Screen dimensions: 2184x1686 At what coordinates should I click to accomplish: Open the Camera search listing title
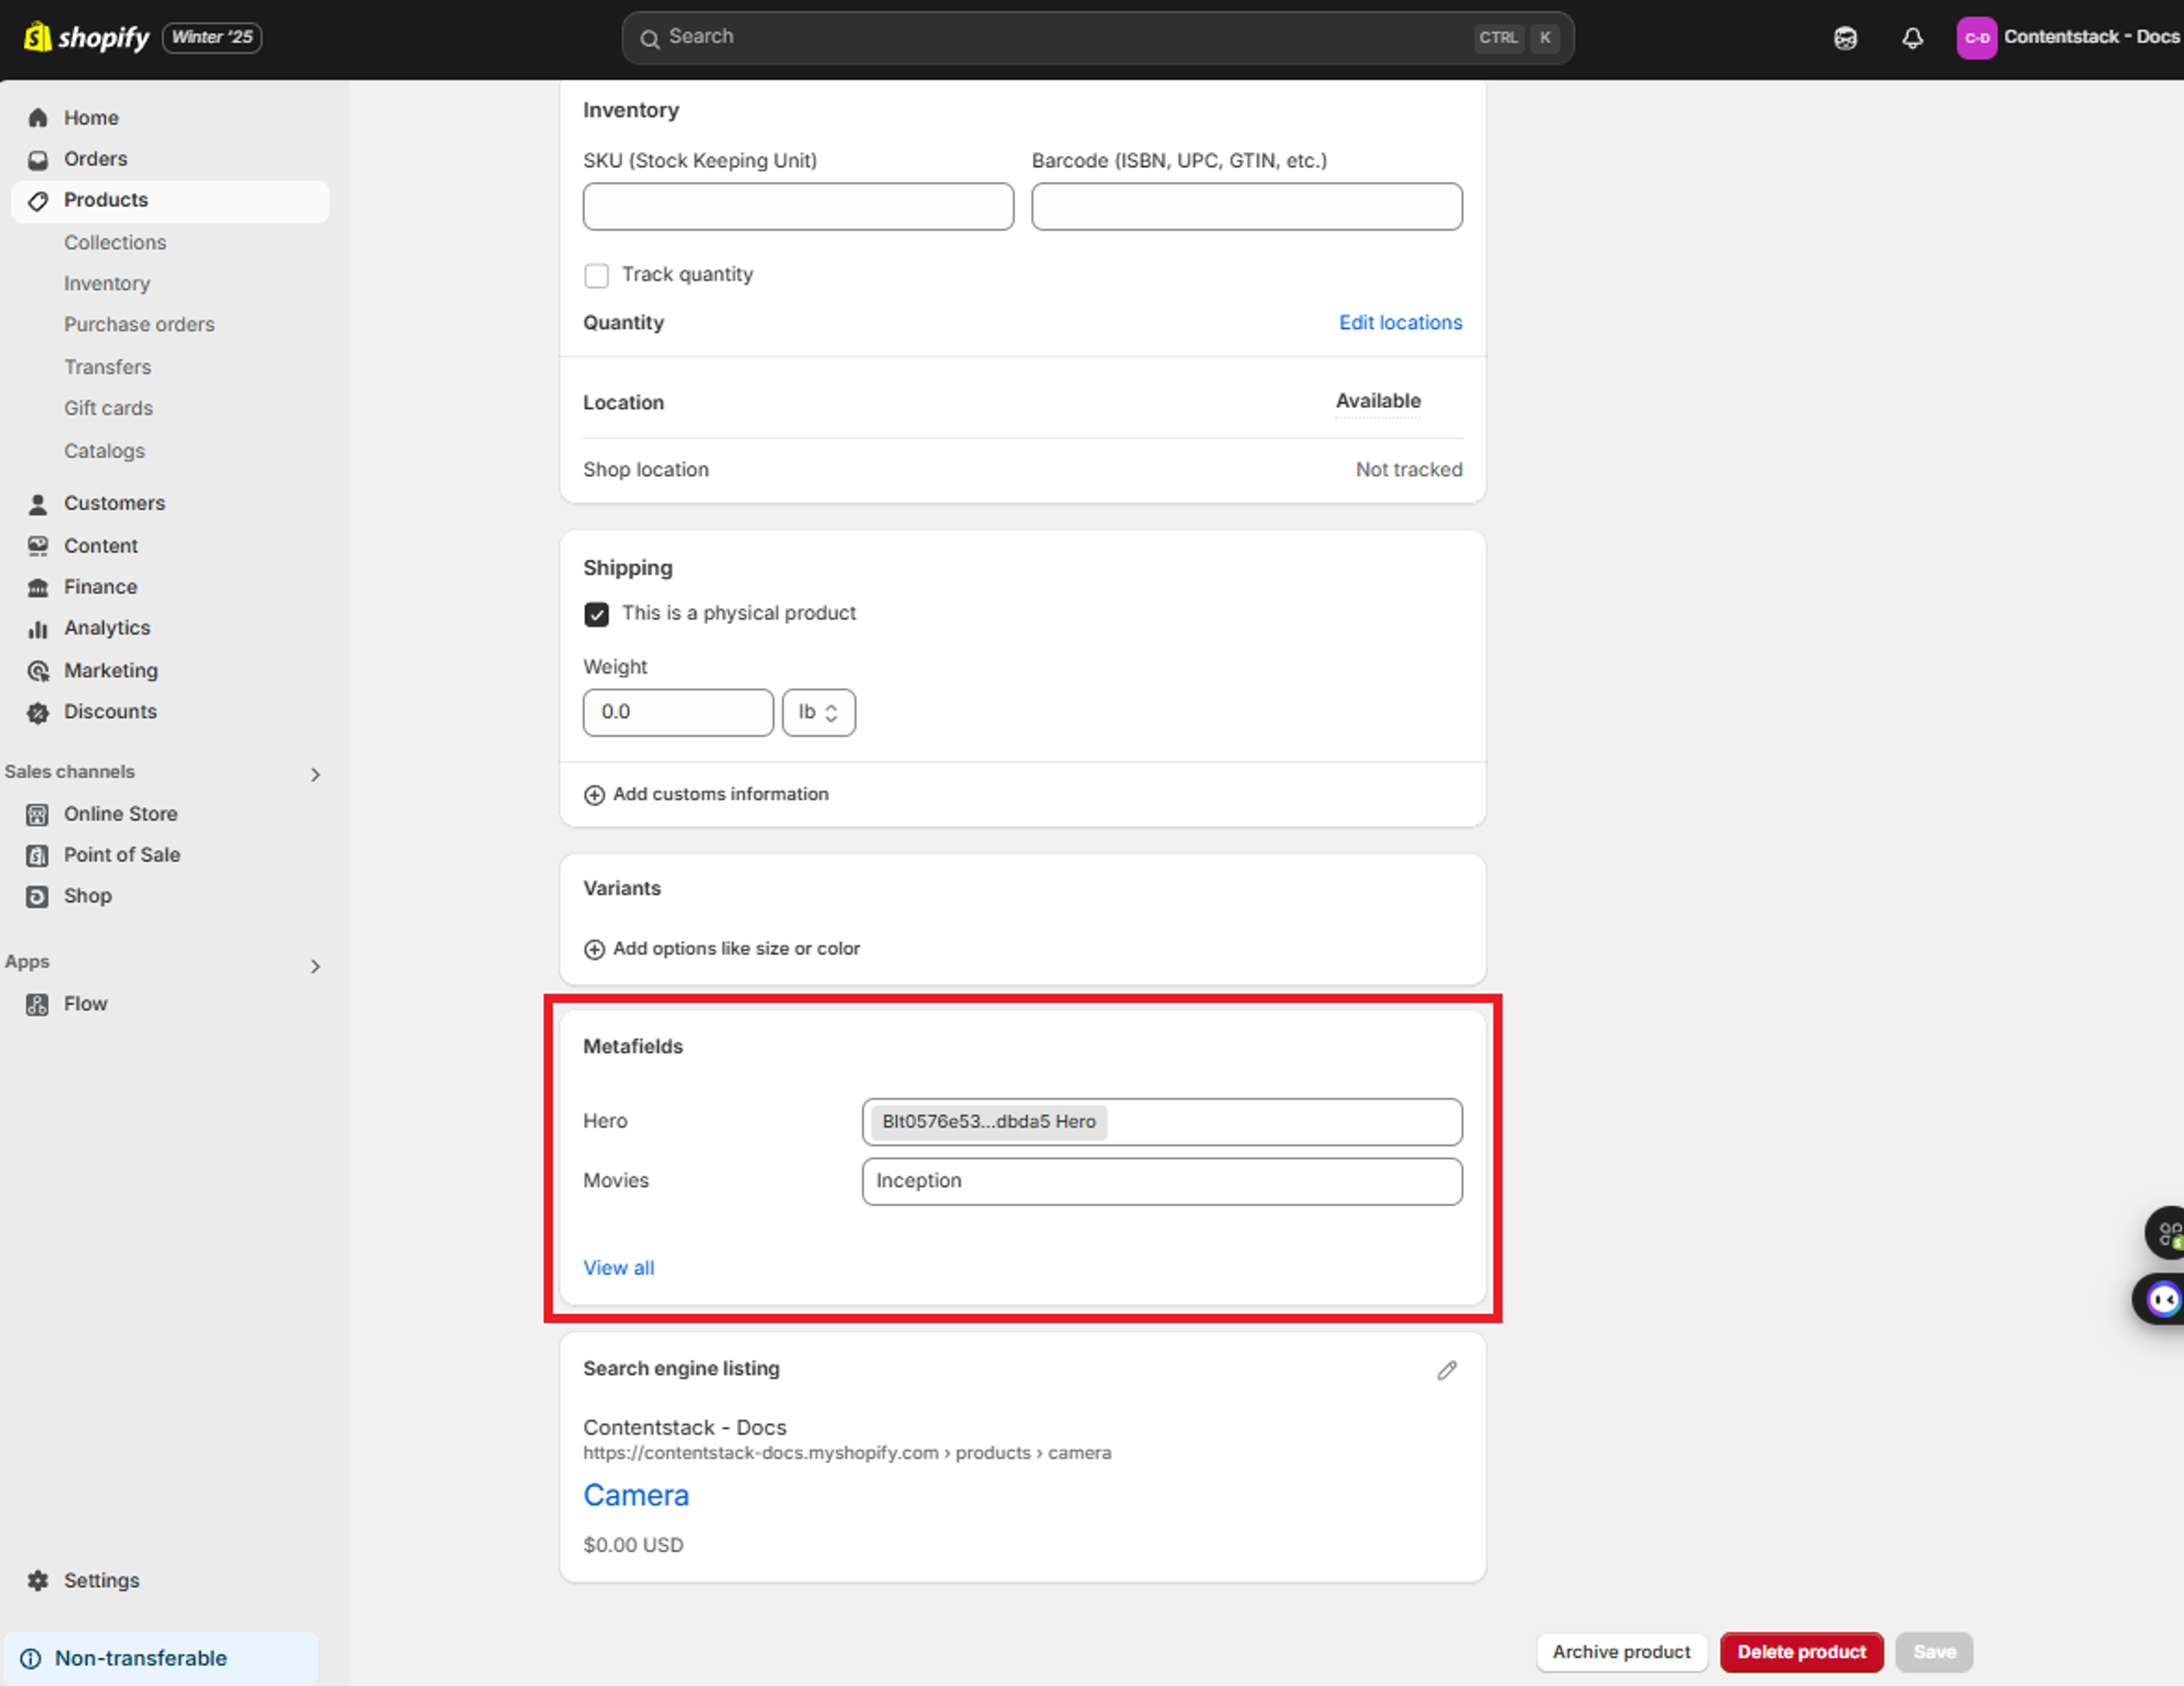coord(636,1496)
